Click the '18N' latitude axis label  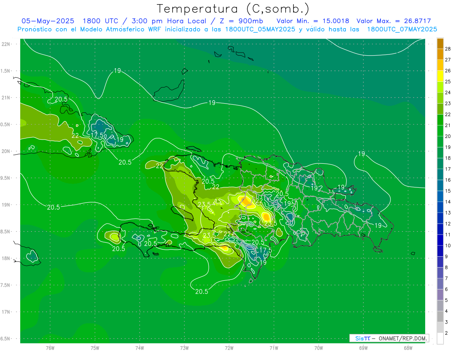[x=6, y=258]
